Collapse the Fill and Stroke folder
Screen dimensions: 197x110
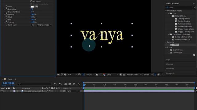click(171, 16)
